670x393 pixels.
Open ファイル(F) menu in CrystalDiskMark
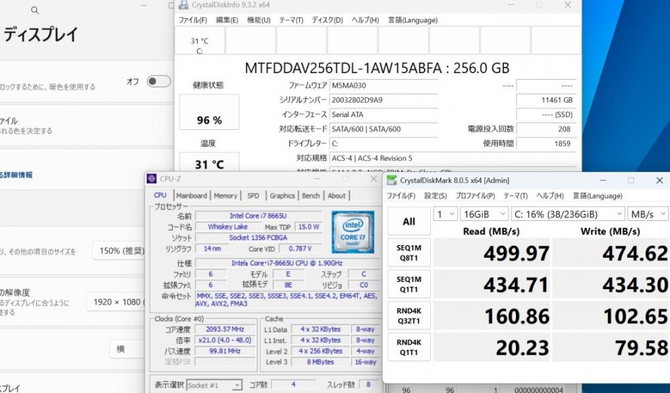401,195
